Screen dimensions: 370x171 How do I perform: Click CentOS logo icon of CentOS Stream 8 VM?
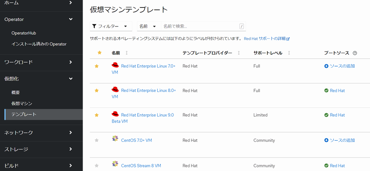coord(115,164)
